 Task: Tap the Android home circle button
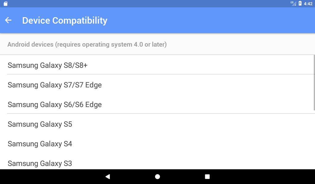pyautogui.click(x=157, y=177)
